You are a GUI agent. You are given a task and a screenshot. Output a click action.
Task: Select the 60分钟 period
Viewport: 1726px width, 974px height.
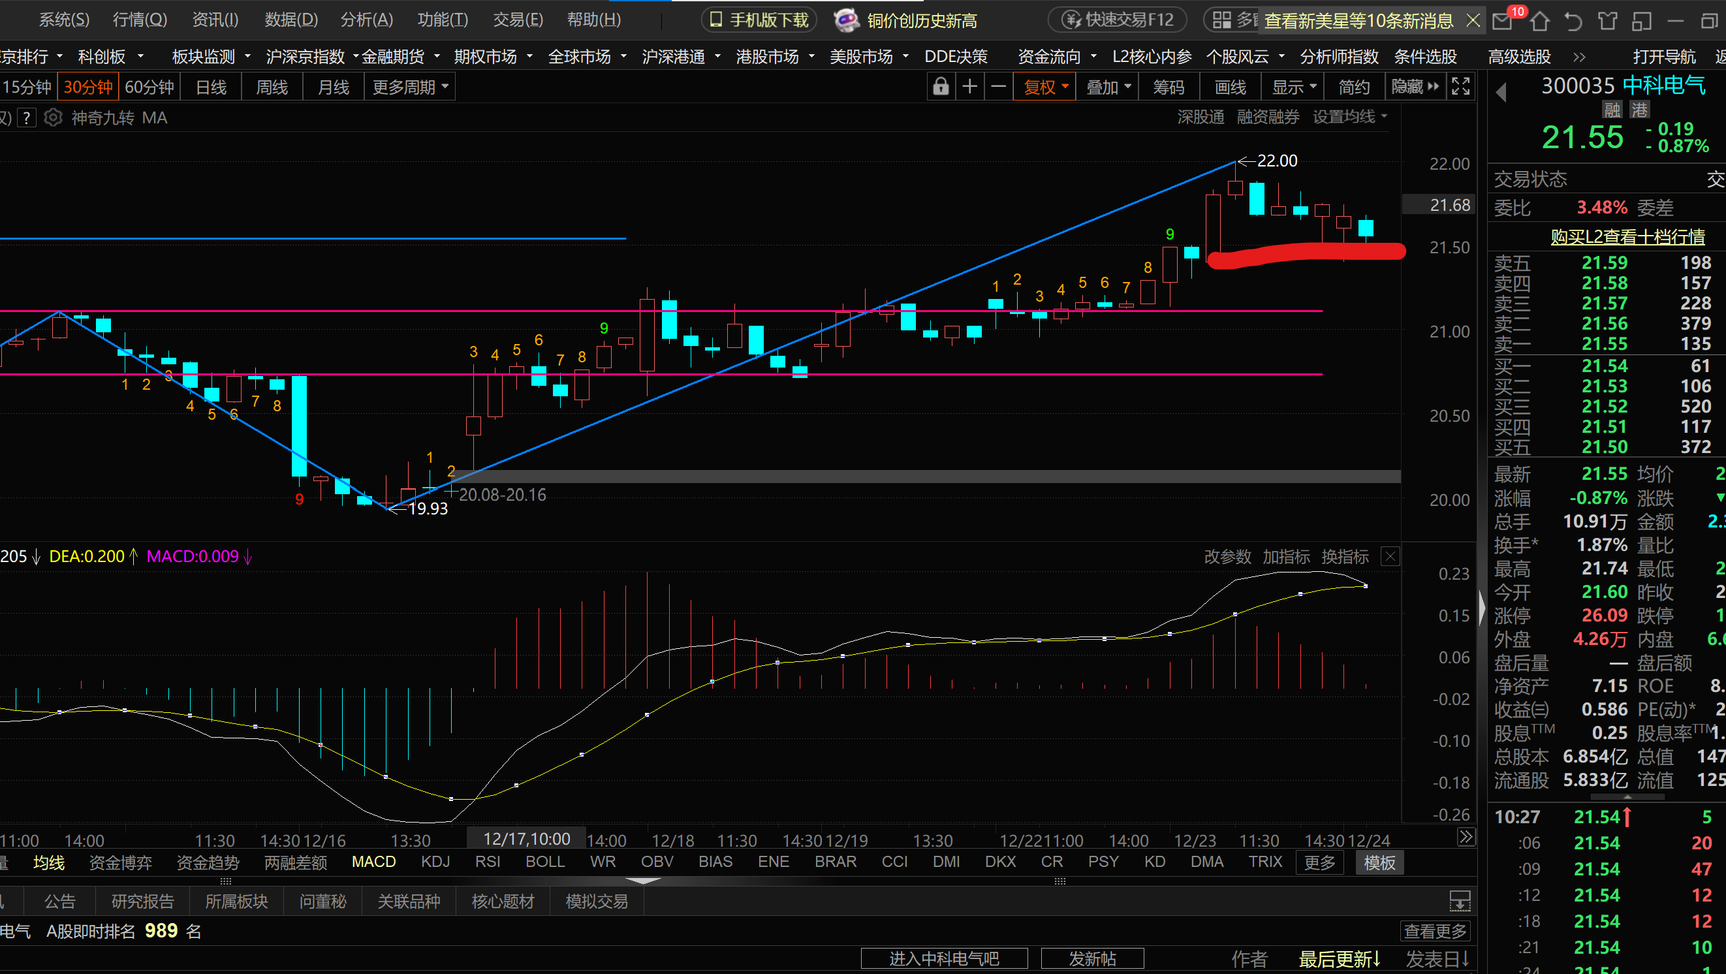click(x=149, y=87)
